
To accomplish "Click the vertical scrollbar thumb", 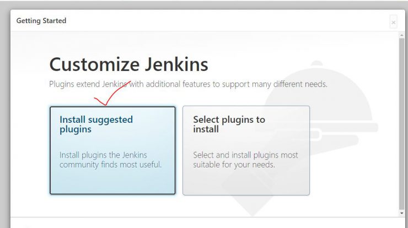I will tap(402, 124).
